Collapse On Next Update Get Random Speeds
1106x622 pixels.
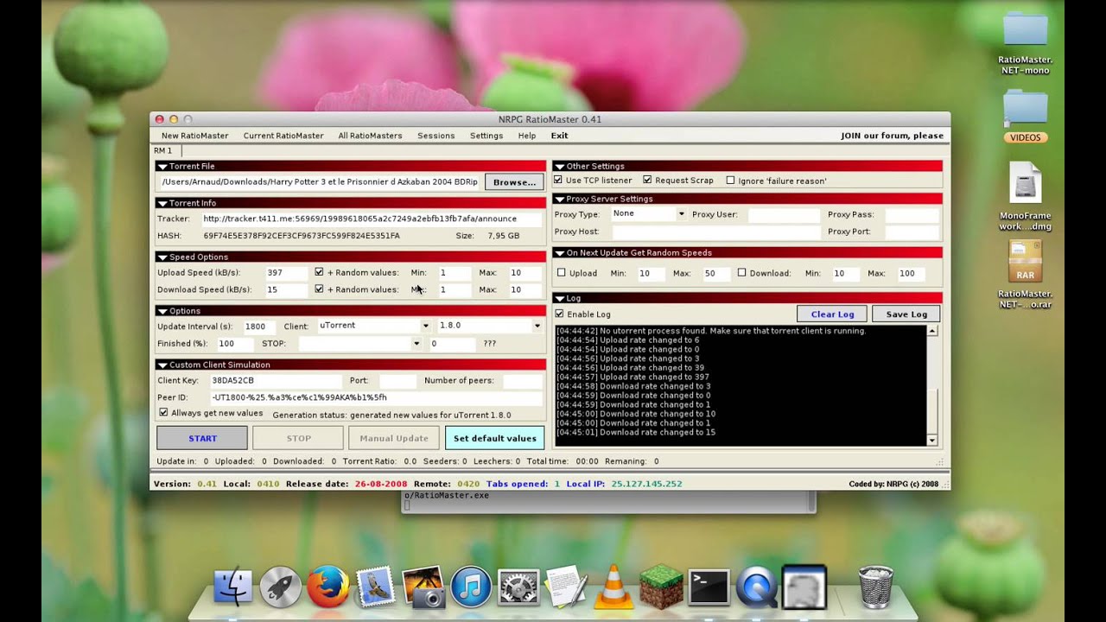point(559,253)
